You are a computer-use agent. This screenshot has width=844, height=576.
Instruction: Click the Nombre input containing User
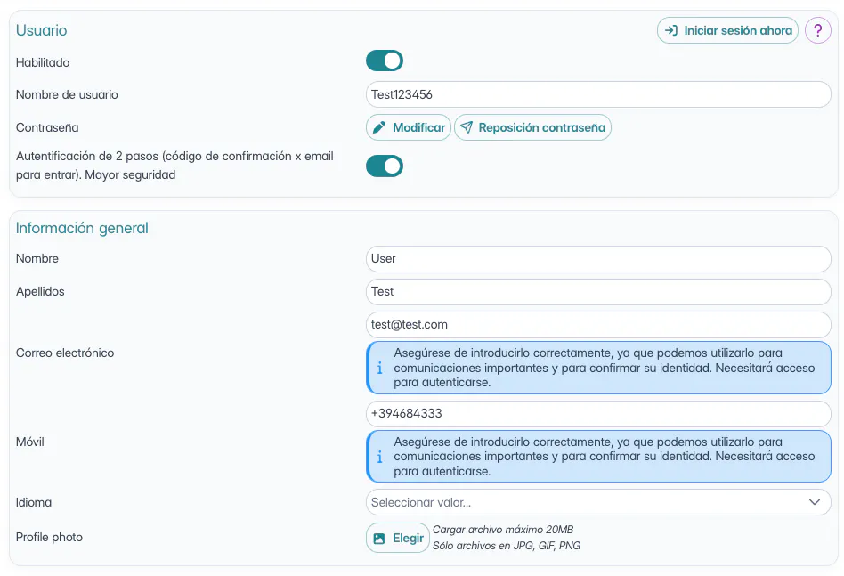point(598,259)
